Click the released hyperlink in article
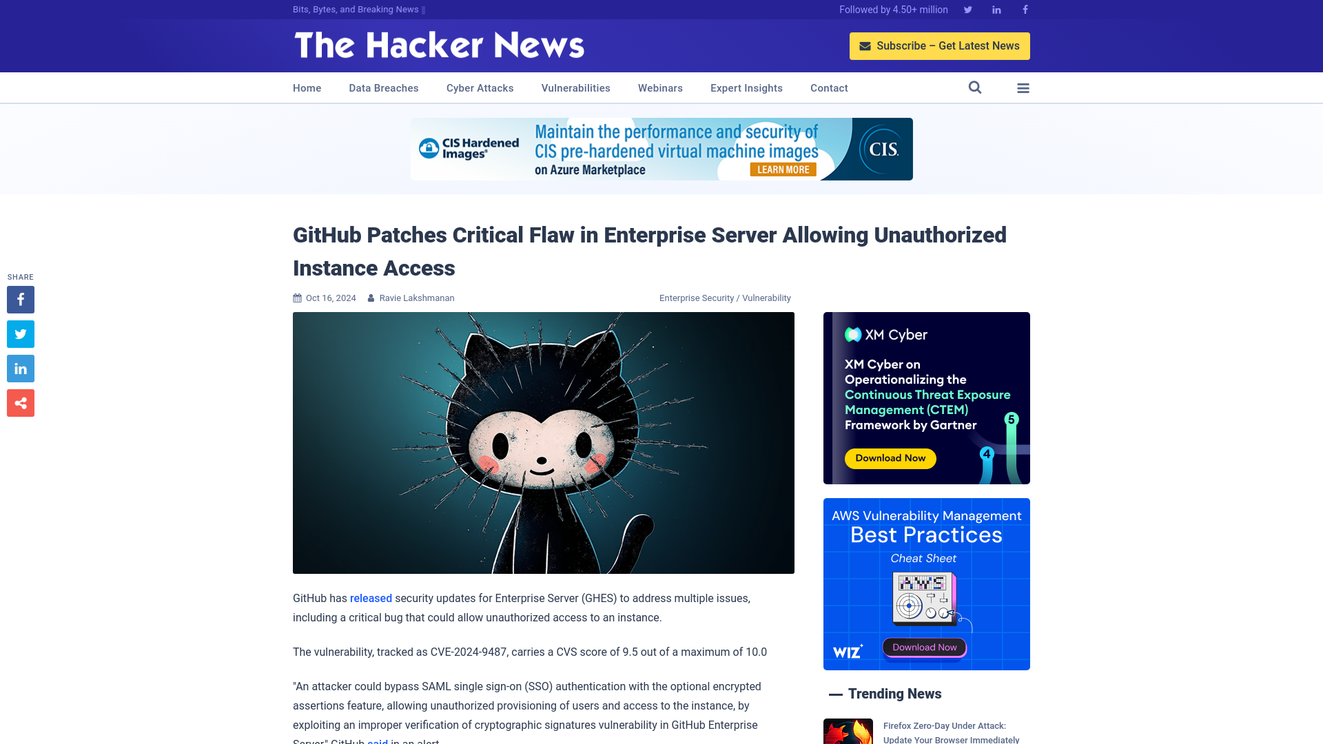The height and width of the screenshot is (744, 1323). pyautogui.click(x=371, y=598)
